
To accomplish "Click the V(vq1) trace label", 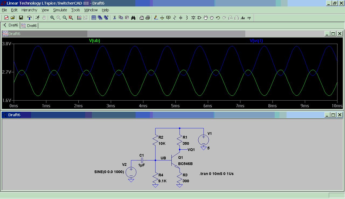I will [256, 41].
